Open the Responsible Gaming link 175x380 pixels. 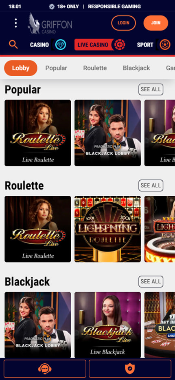[x=114, y=7]
